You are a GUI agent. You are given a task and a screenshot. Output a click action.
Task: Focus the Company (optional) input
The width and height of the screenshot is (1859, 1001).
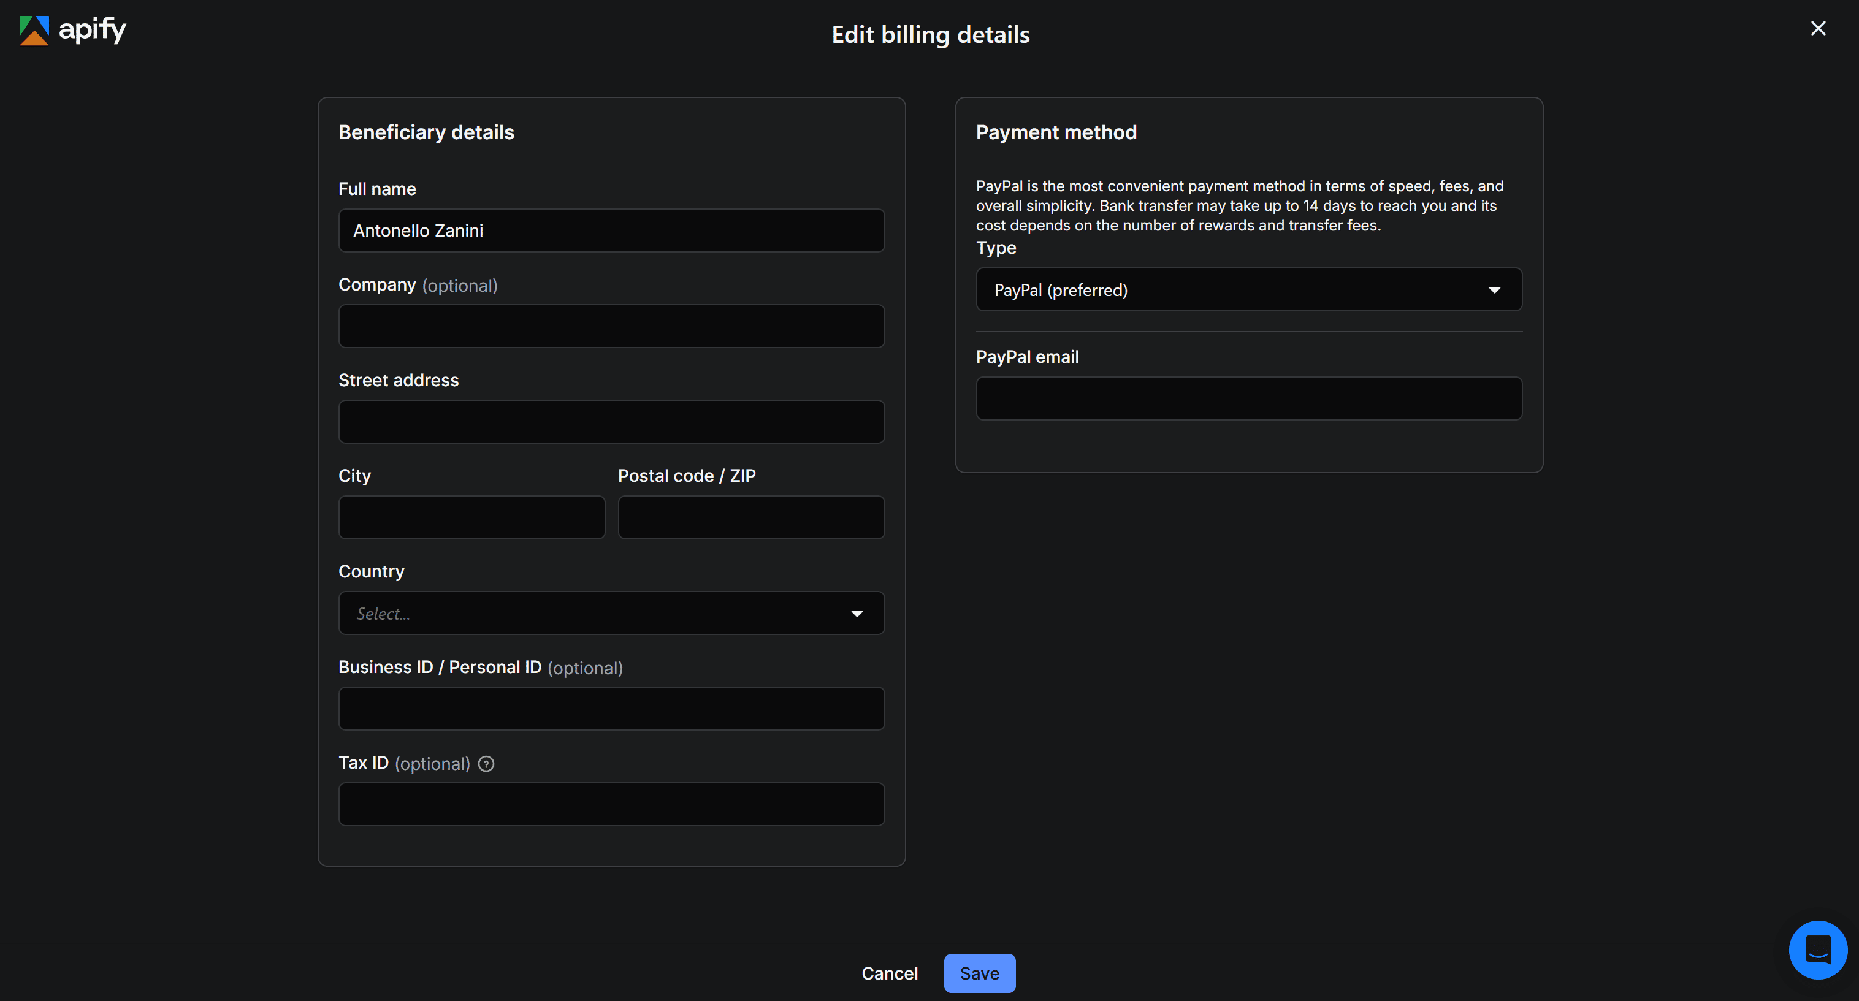pos(611,325)
